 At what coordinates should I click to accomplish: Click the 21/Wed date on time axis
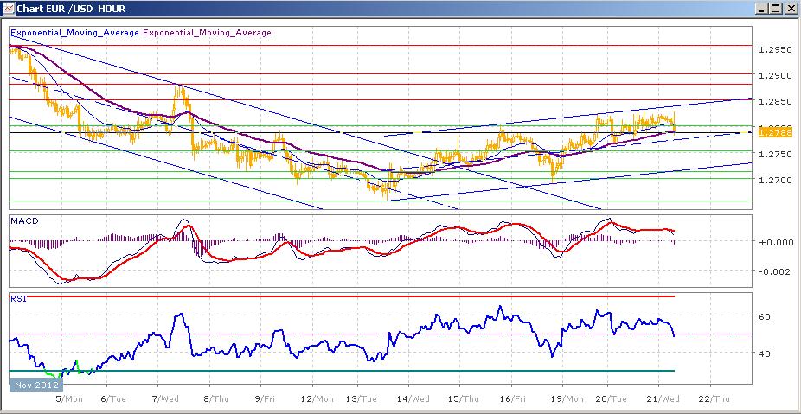click(663, 399)
